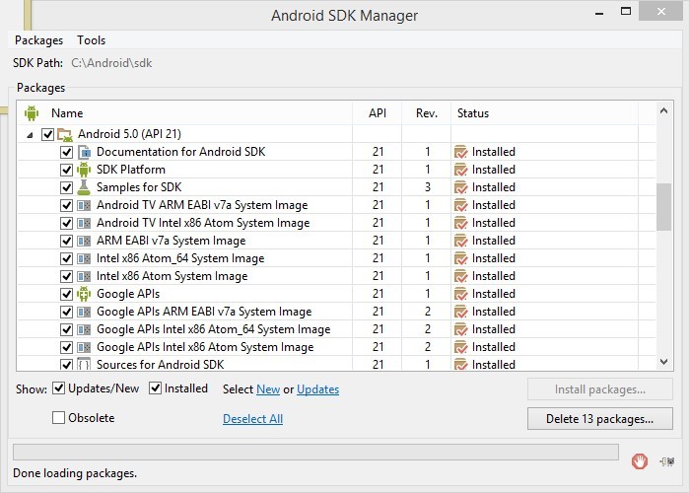
Task: Enable the Obsolete checkbox
Action: (x=58, y=417)
